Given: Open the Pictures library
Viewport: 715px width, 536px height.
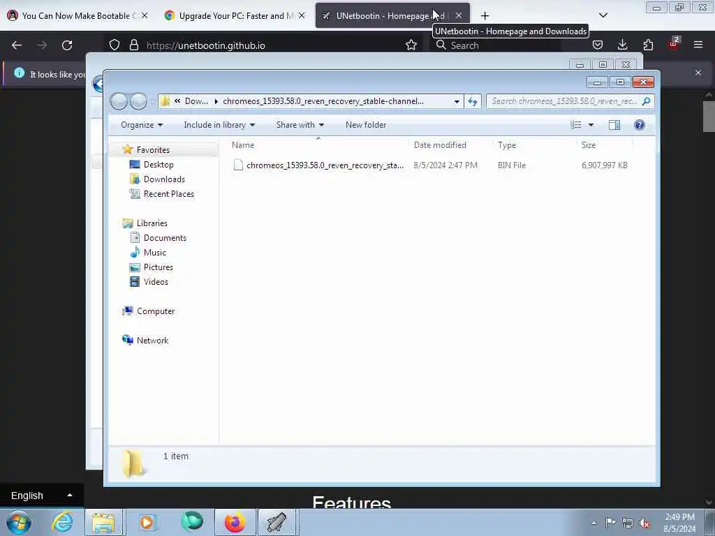Looking at the screenshot, I should point(159,267).
